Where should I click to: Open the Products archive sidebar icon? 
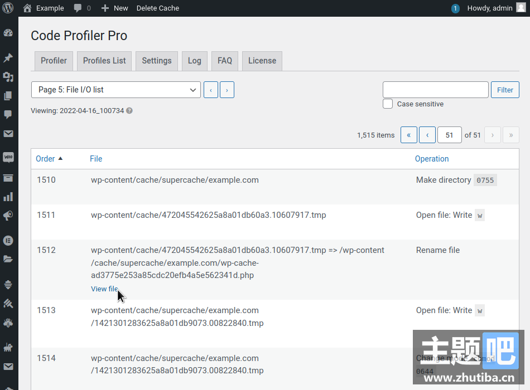(x=8, y=178)
